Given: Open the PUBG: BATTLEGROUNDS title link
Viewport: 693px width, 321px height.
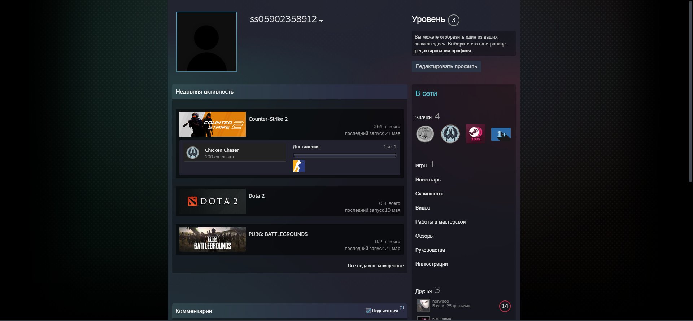Looking at the screenshot, I should point(278,234).
